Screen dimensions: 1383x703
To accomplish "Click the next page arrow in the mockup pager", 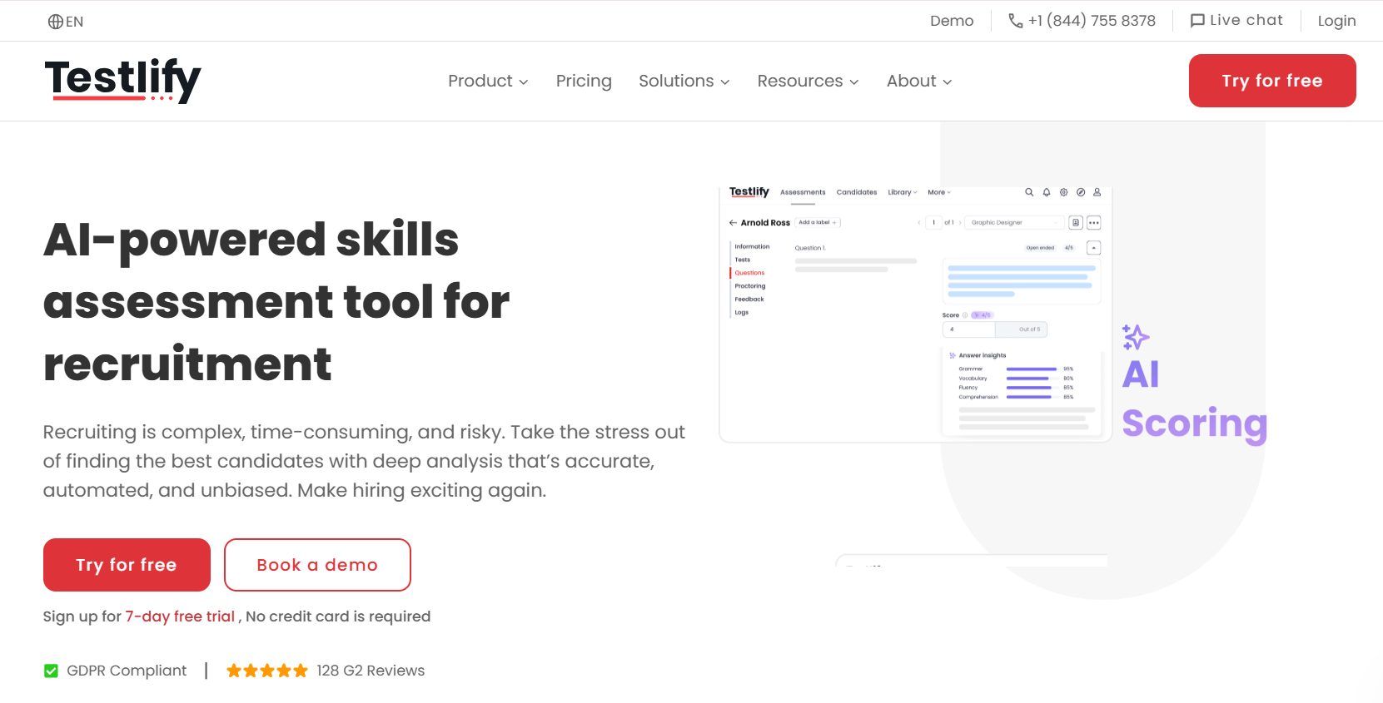I will click(x=960, y=223).
